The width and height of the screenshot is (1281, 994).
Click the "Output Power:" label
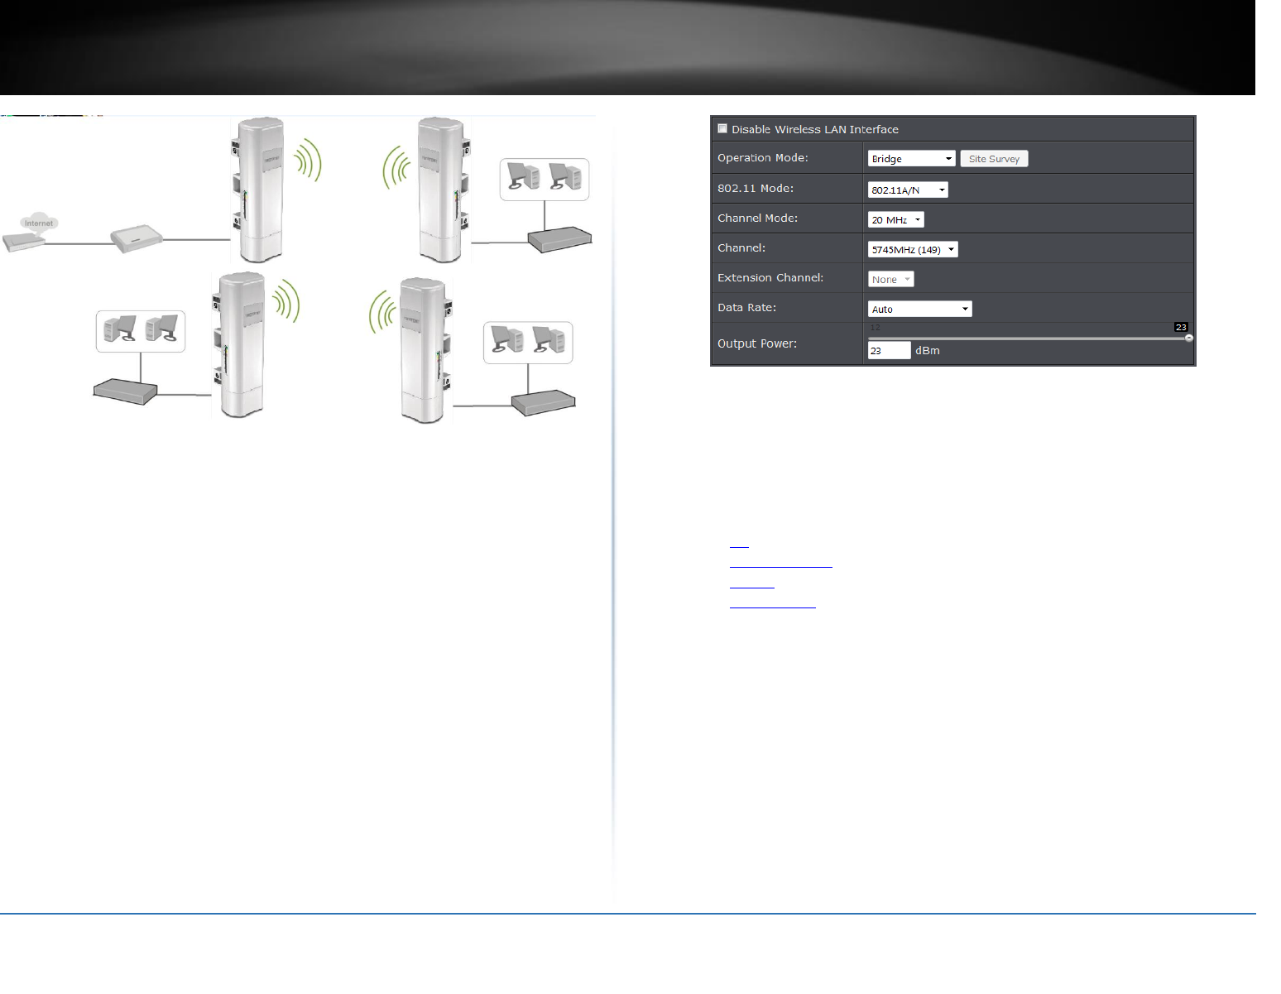click(x=757, y=343)
